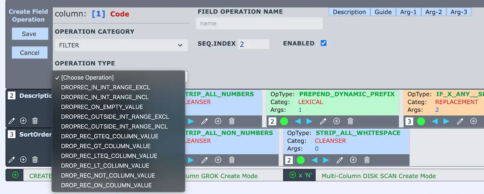The width and height of the screenshot is (484, 194).
Task: Focus the Field Operation Name input
Action: point(259,24)
